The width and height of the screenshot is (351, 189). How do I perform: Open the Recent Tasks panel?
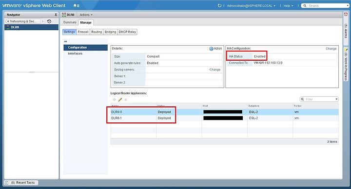point(21,183)
